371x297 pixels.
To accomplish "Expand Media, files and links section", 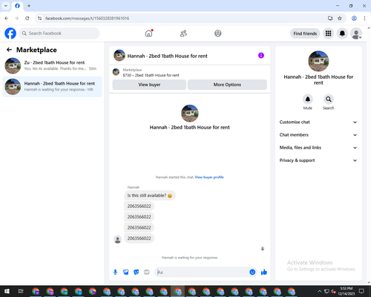I will coord(318,148).
